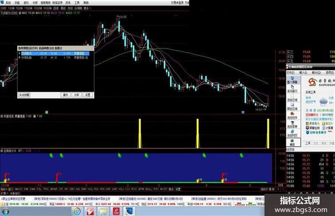Open the browser from taskbar

pos(77,211)
